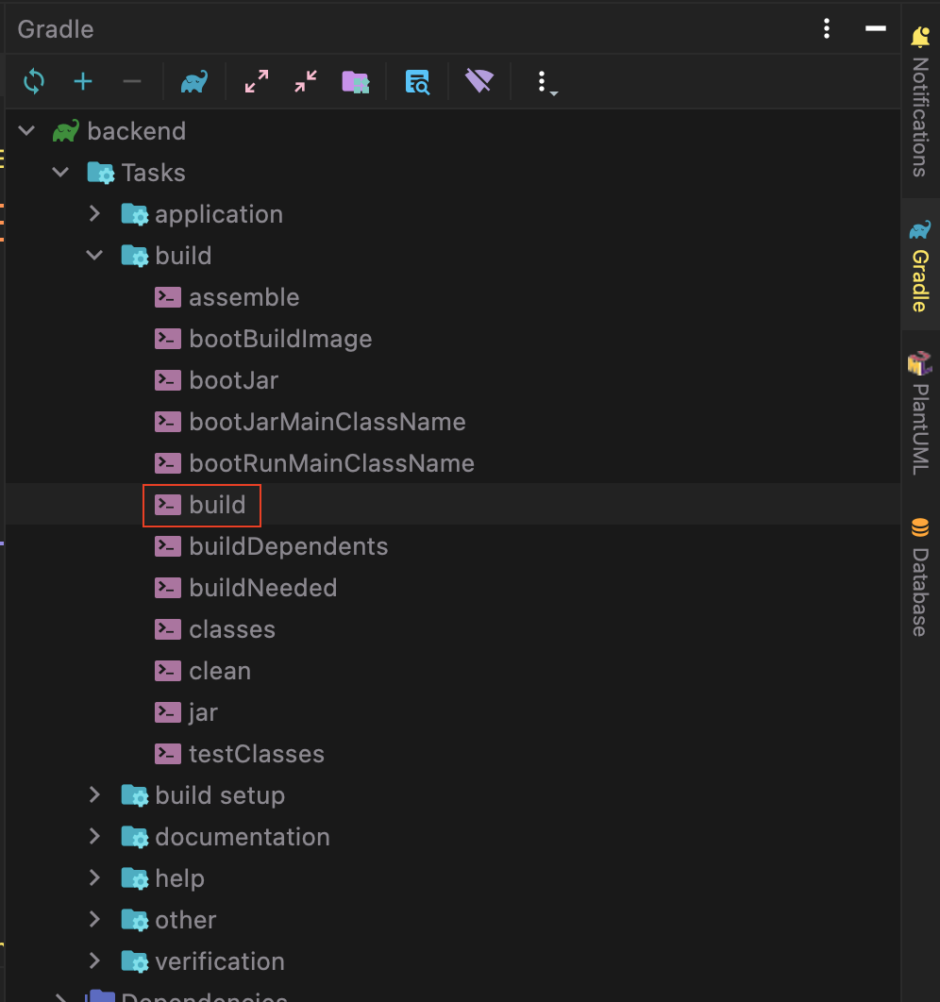Collapse all tree nodes
The width and height of the screenshot is (940, 1002).
point(306,82)
